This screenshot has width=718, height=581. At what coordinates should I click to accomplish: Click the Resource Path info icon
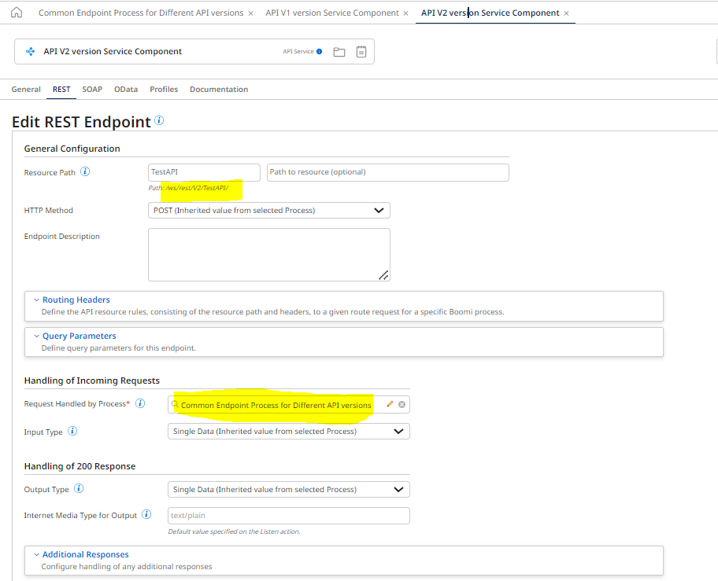[86, 171]
